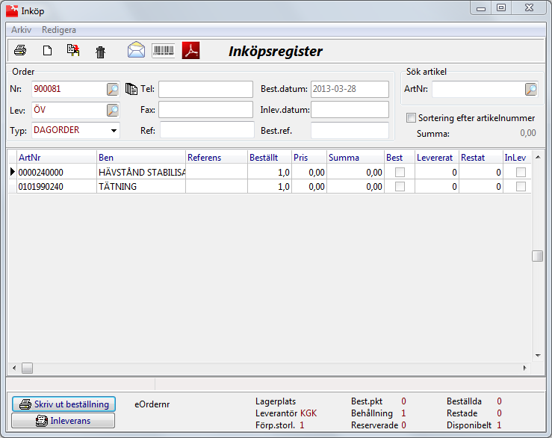Click the copy document icon in toolbar
This screenshot has width=552, height=438.
pyautogui.click(x=73, y=50)
